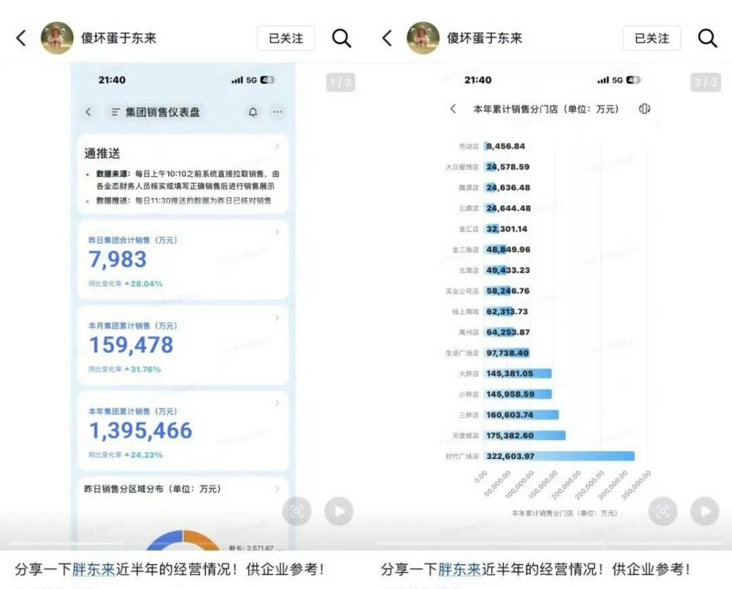Select the 大胖店 bar 145,381.05
This screenshot has width=732, height=589.
pyautogui.click(x=518, y=374)
